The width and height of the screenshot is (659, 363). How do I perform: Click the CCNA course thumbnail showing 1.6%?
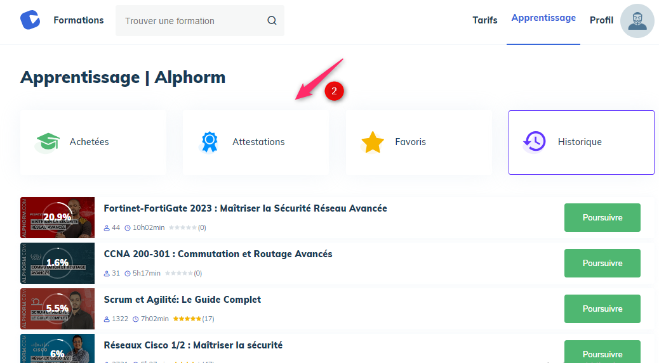tap(58, 264)
